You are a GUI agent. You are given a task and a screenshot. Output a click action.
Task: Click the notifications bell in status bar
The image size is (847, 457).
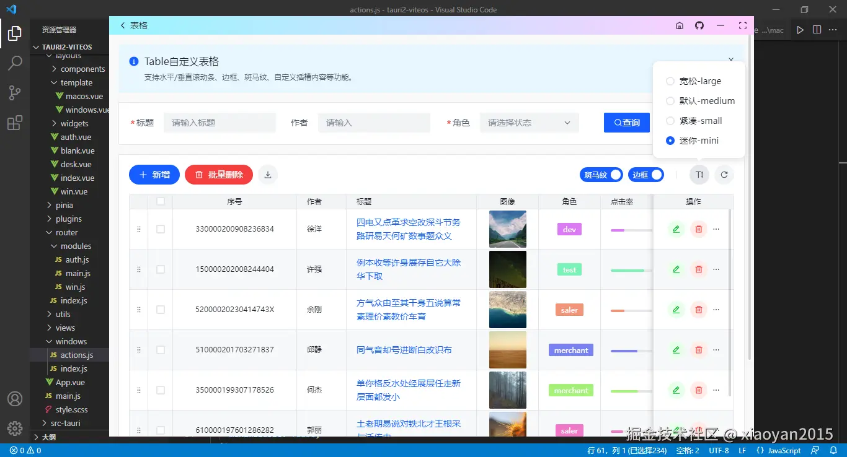(x=832, y=450)
